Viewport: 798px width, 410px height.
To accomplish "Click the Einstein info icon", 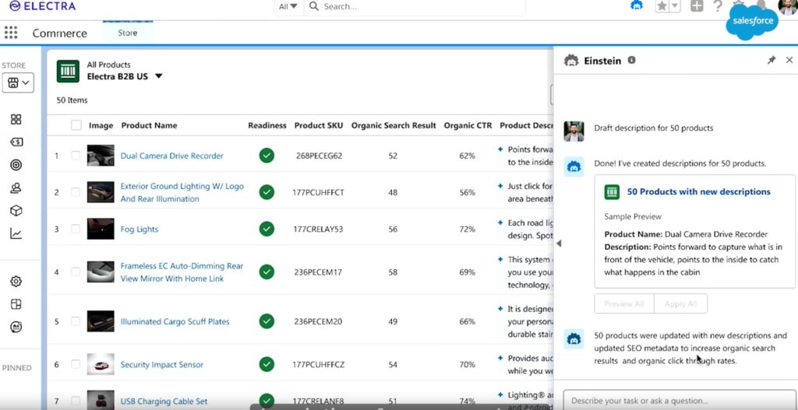I will [x=631, y=60].
